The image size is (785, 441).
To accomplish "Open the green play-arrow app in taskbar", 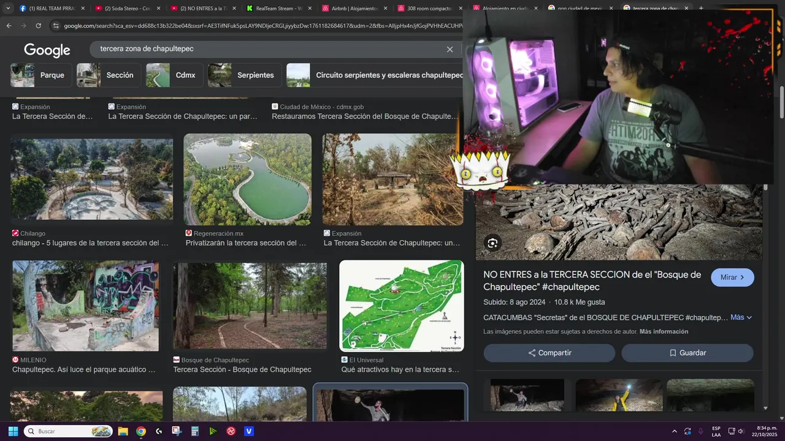I will click(213, 431).
